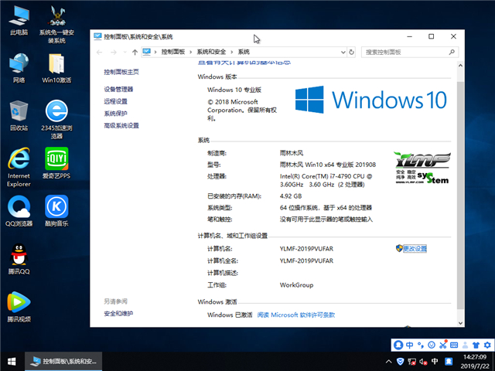Open 酷狗音乐 desktop shortcut
Viewport: 495px width, 371px height.
[56, 207]
